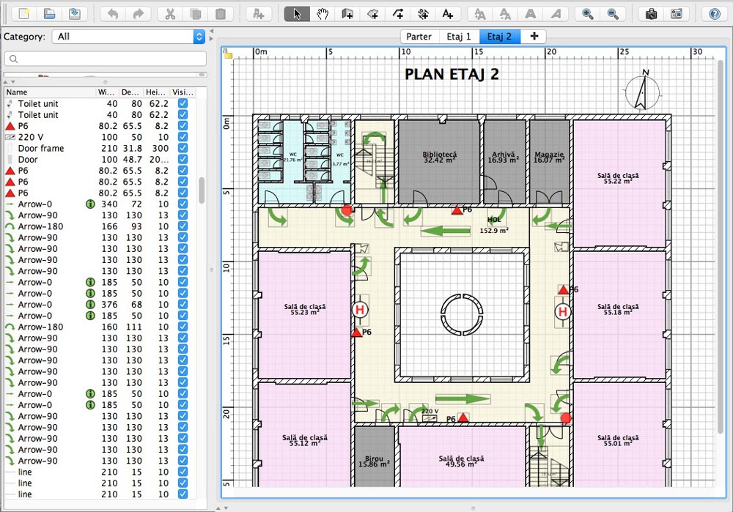Click the Create video icon
The image size is (733, 512).
coord(677,13)
